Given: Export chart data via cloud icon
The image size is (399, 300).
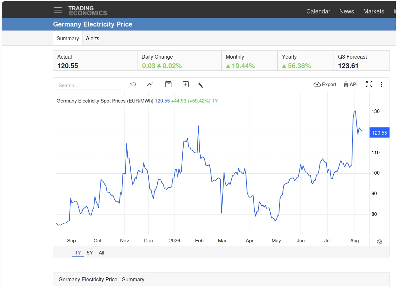Looking at the screenshot, I should 325,84.
